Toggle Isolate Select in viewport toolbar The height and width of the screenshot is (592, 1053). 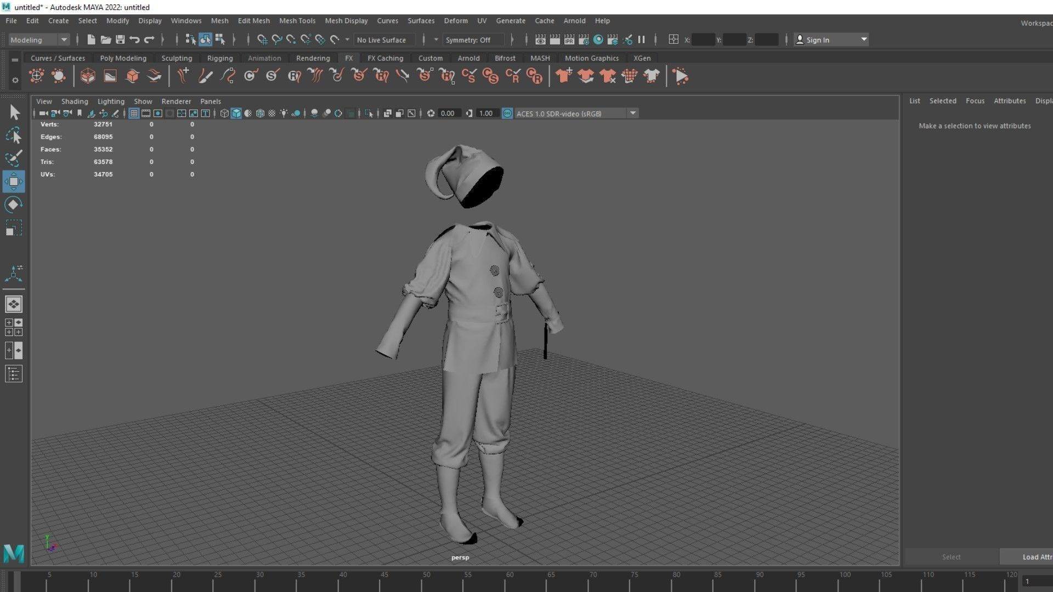[369, 113]
